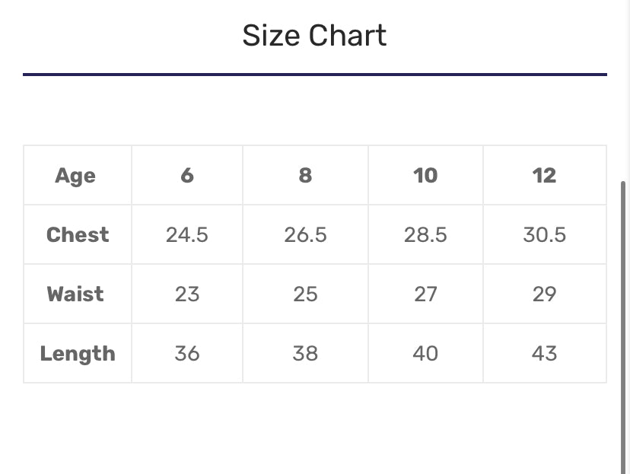
Task: Select the waist value 27
Action: pyautogui.click(x=425, y=294)
